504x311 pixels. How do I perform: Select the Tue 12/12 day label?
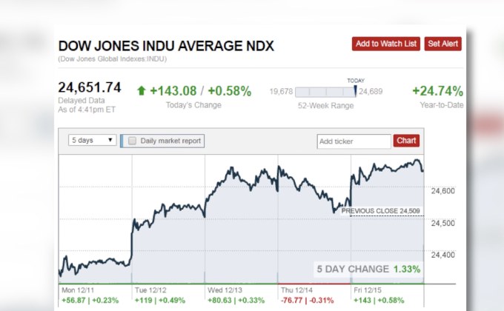(151, 291)
